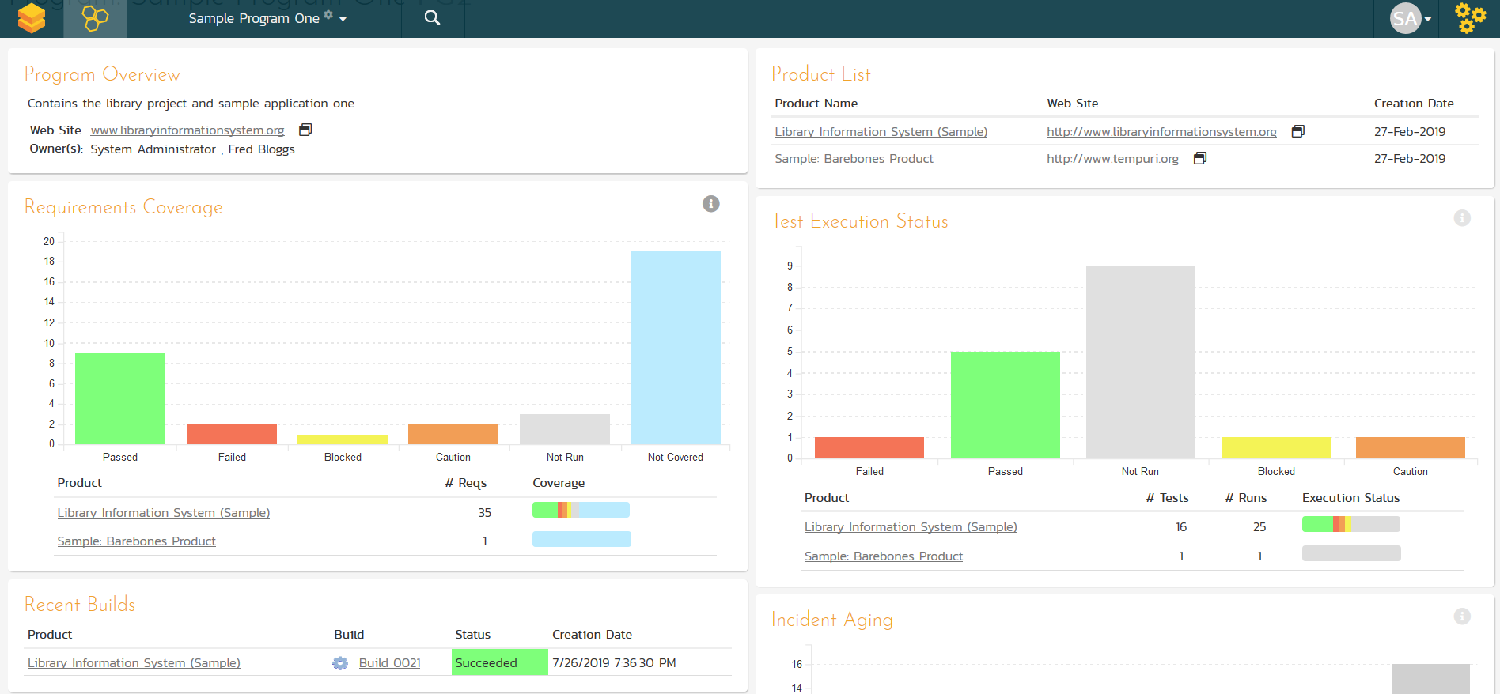The height and width of the screenshot is (694, 1500).
Task: Click Library Information System in Recent Builds
Action: 134,663
